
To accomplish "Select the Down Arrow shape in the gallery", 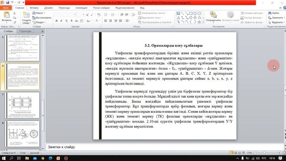I will point(195,18).
